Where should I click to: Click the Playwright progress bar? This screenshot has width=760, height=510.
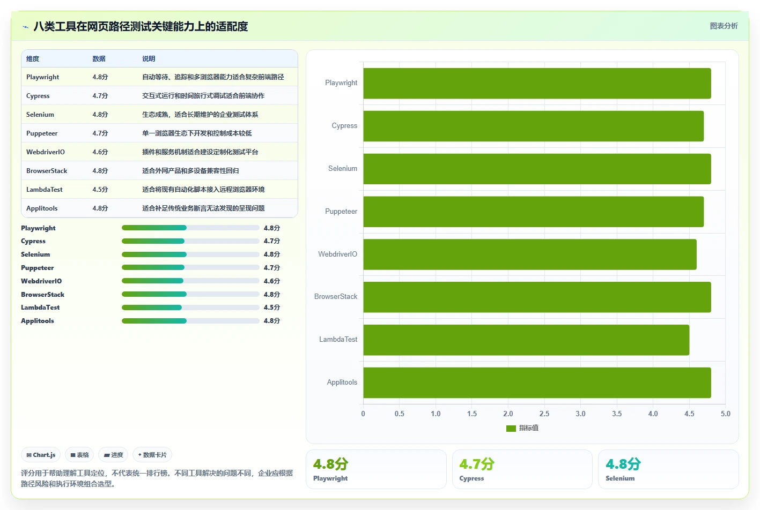[x=190, y=228]
